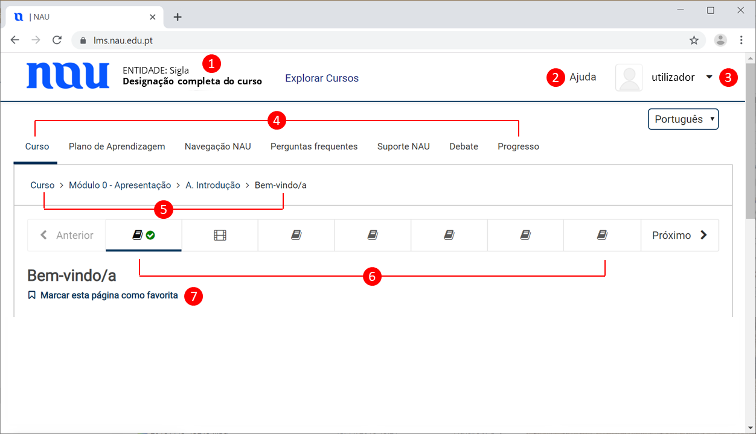
Task: Open the Plano de Aprendizagem tab
Action: click(x=117, y=146)
